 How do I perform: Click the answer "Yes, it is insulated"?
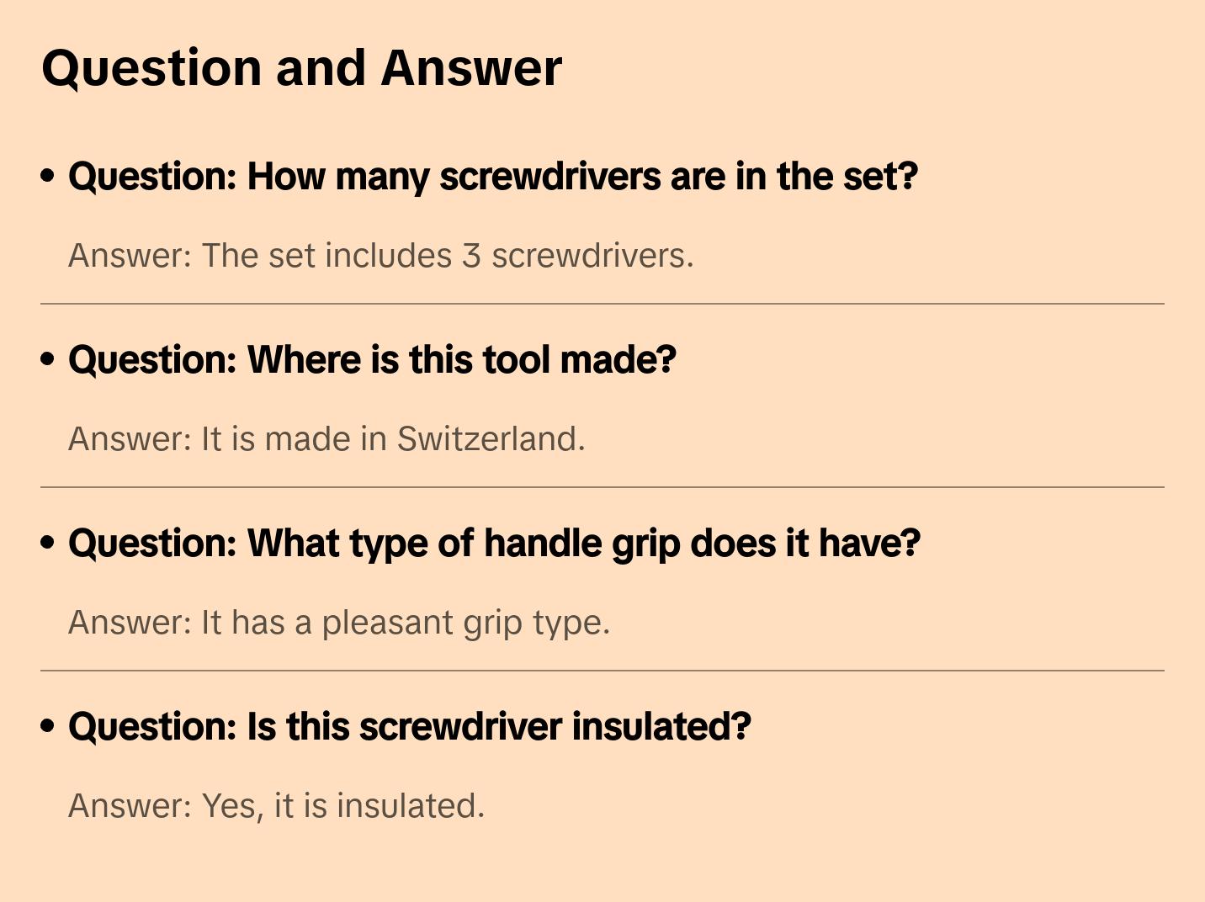[x=277, y=806]
